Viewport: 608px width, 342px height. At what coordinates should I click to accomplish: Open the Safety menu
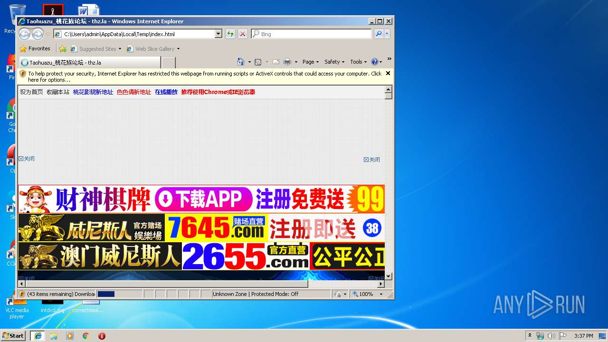[x=334, y=62]
